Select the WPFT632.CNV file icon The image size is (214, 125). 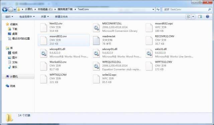44,79
